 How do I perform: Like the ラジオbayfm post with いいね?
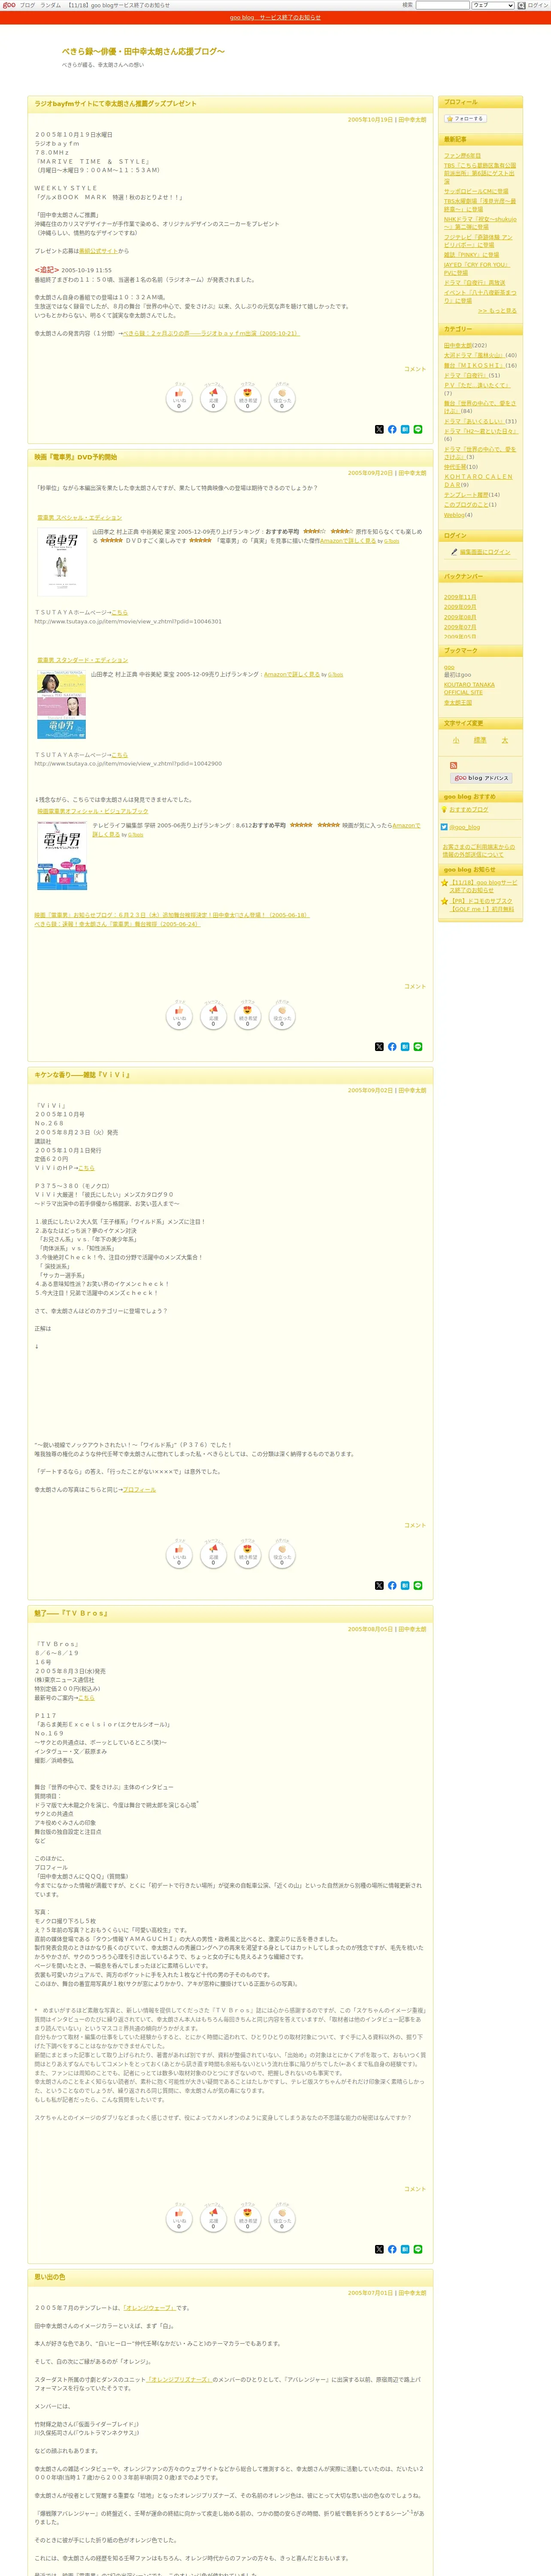pyautogui.click(x=179, y=399)
